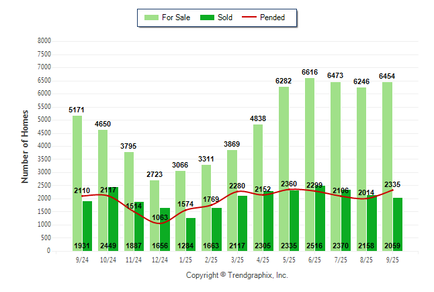Viewport: 434px width, 292px height.
Task: Click the Pended data label 2335
Action: click(392, 184)
